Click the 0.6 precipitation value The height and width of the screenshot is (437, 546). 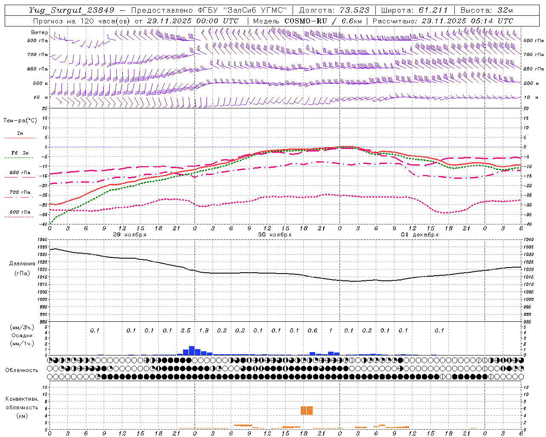[313, 331]
